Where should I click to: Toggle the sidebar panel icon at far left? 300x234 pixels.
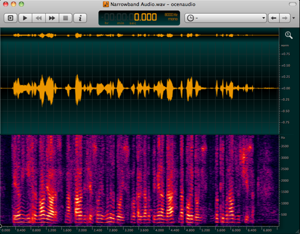point(10,18)
